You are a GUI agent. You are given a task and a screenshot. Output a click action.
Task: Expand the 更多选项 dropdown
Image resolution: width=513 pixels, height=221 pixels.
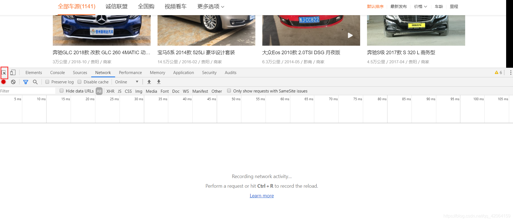point(211,6)
